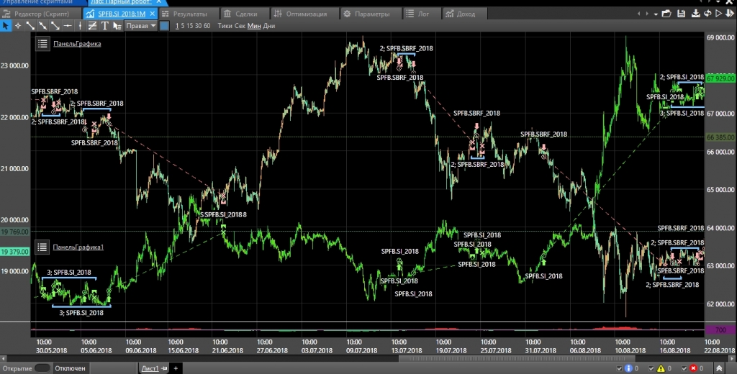Expand the ПанельГрафика panel menu

(x=42, y=44)
